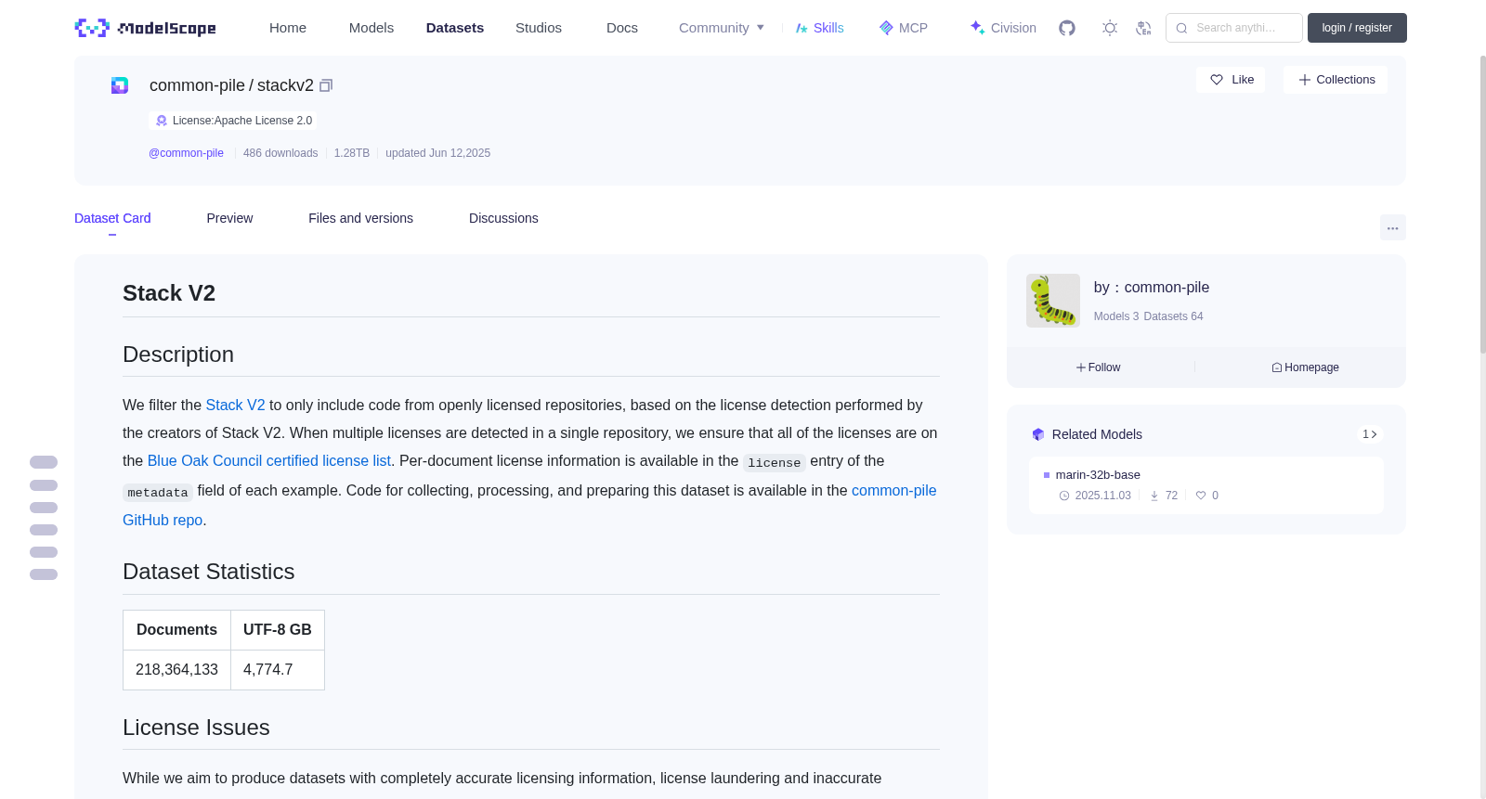Open the GitHub icon link
Image resolution: width=1486 pixels, height=799 pixels.
[x=1067, y=28]
